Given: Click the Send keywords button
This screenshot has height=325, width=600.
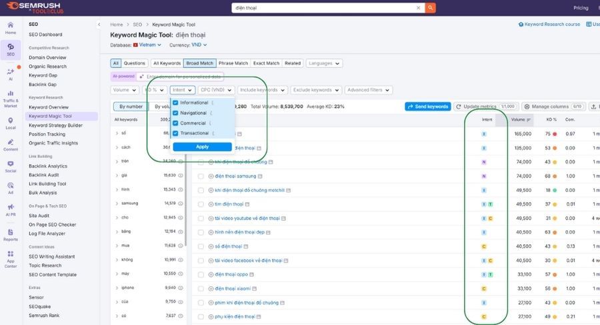Looking at the screenshot, I should point(428,107).
